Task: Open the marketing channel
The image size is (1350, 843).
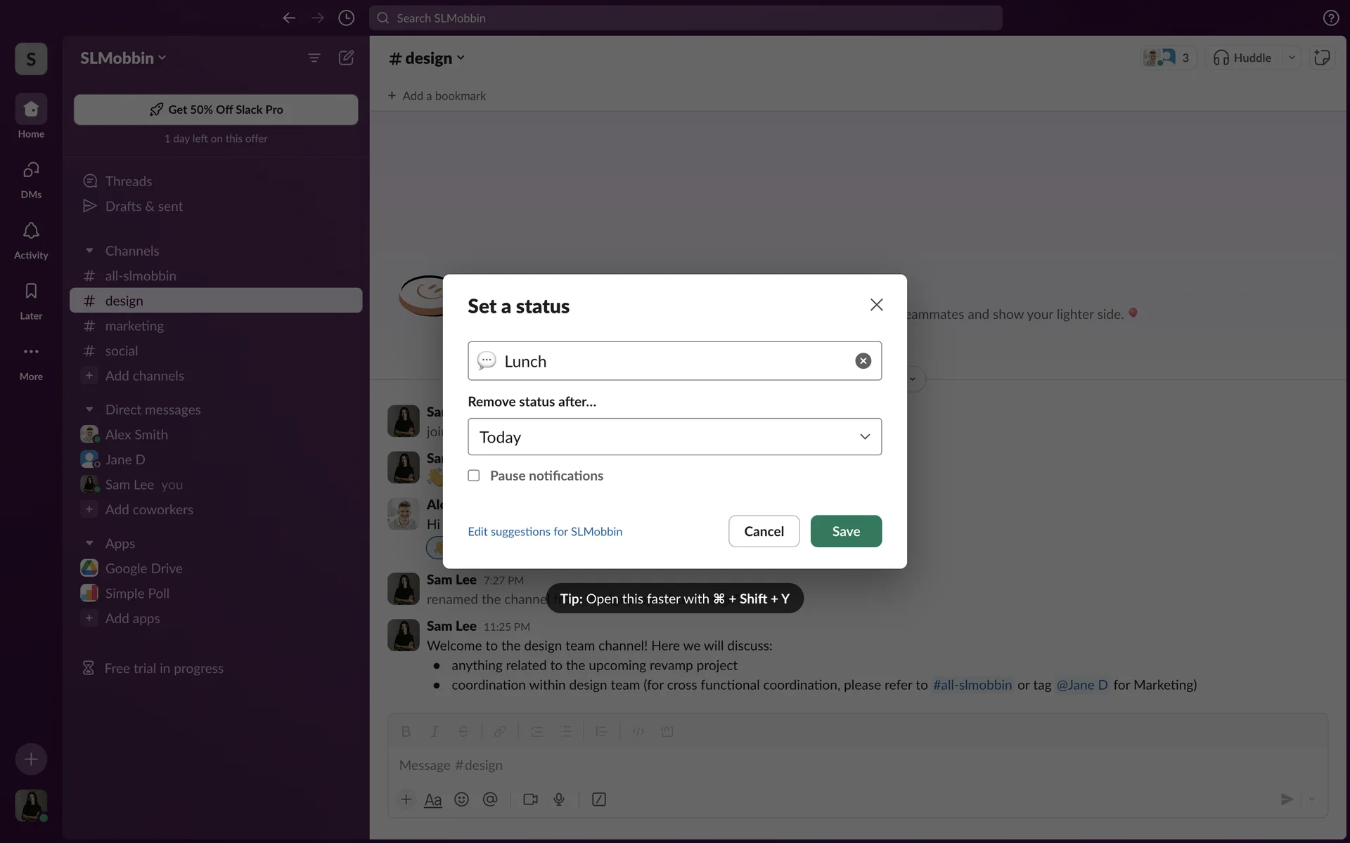Action: (134, 326)
